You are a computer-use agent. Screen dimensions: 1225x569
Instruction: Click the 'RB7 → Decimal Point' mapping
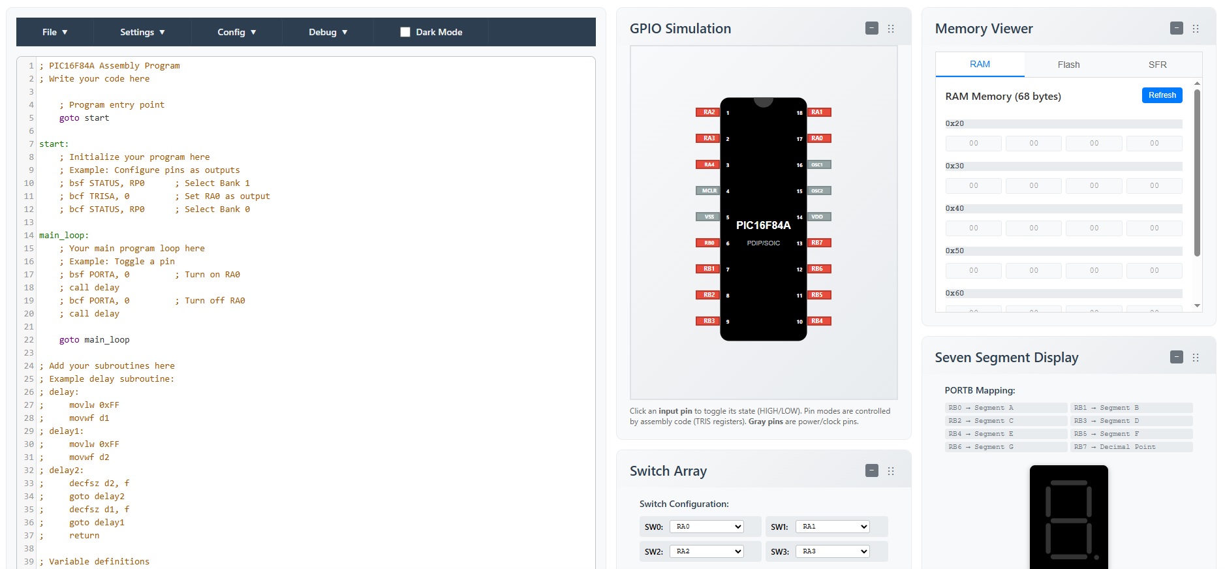(x=1132, y=447)
